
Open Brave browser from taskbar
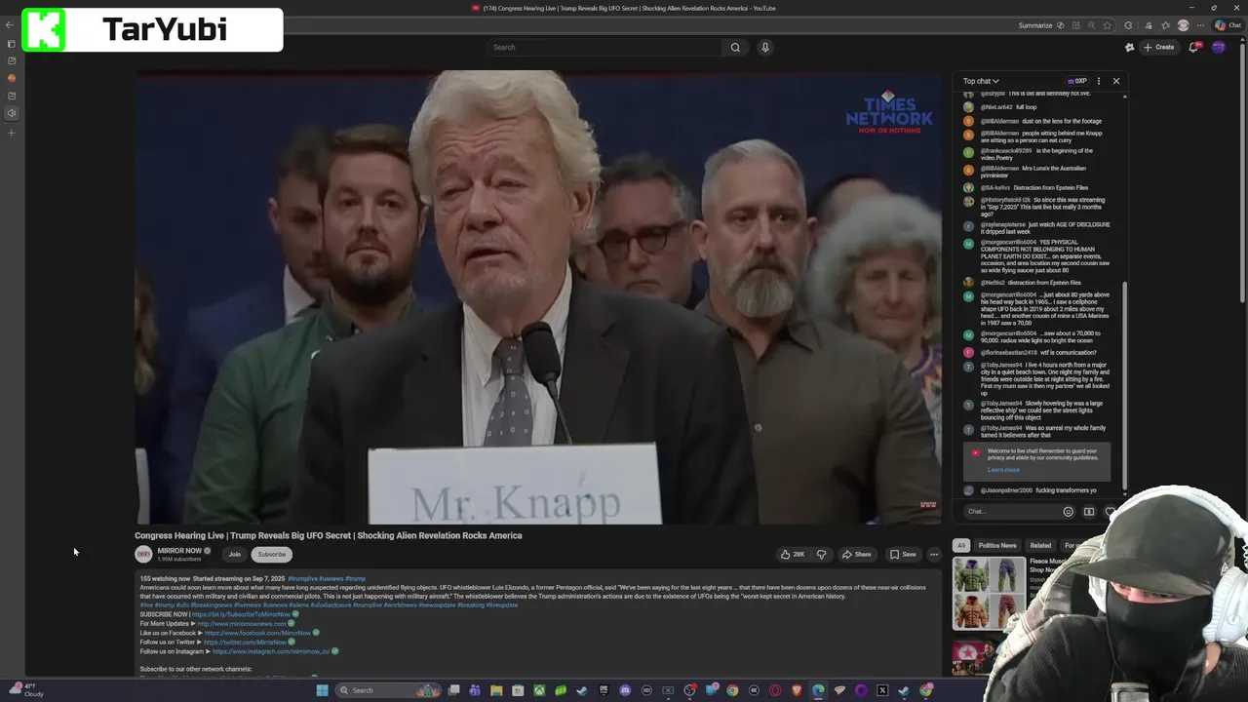pos(797,690)
